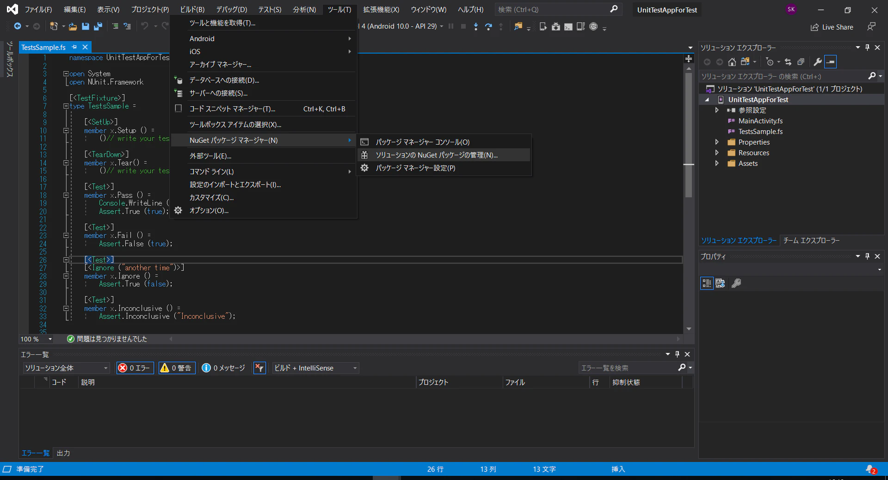Click the Undo arrow in toolbar

145,26
